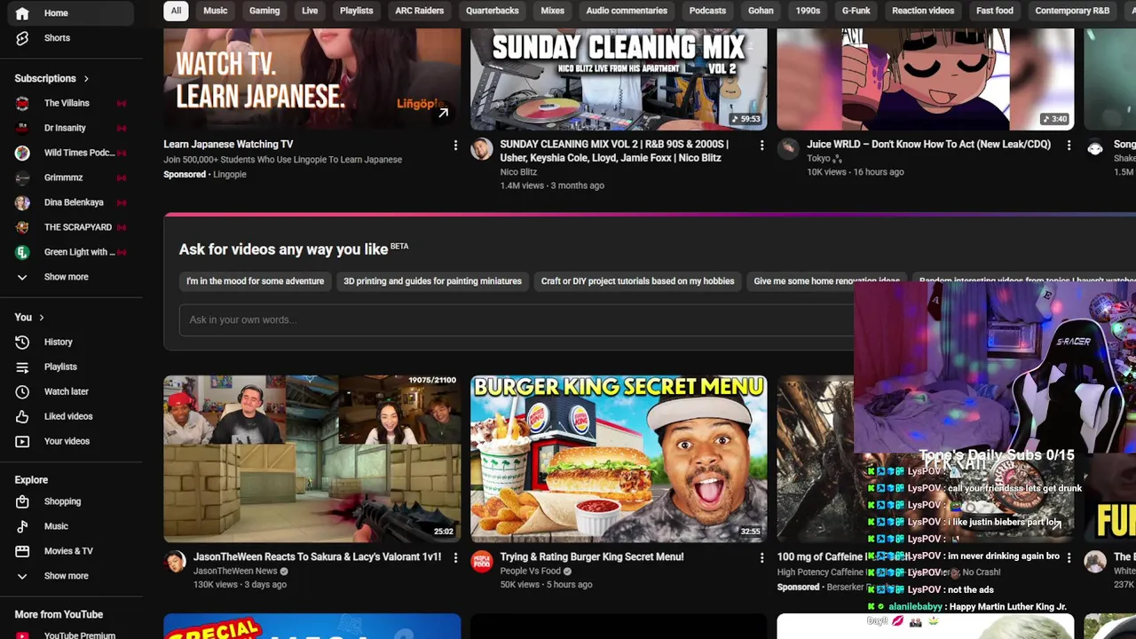Image resolution: width=1136 pixels, height=639 pixels.
Task: Choose 'I'm in the mood for some adventure' suggestion
Action: tap(256, 281)
